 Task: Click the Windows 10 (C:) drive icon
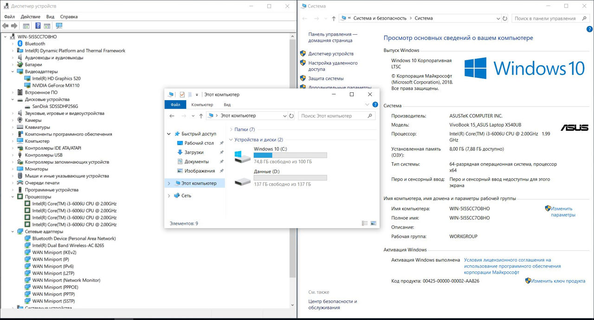pyautogui.click(x=242, y=156)
